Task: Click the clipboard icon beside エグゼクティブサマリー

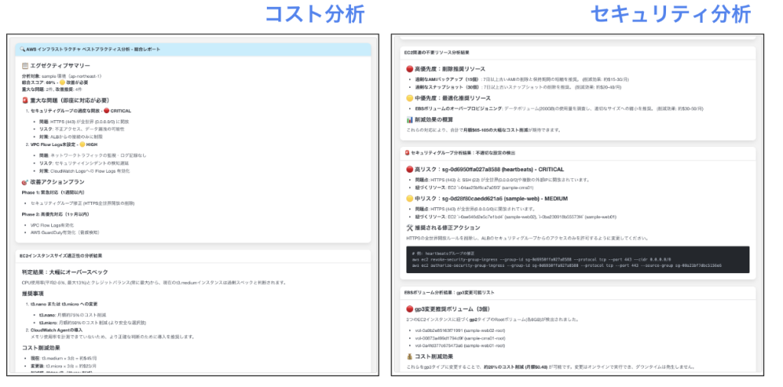Action: pos(25,66)
